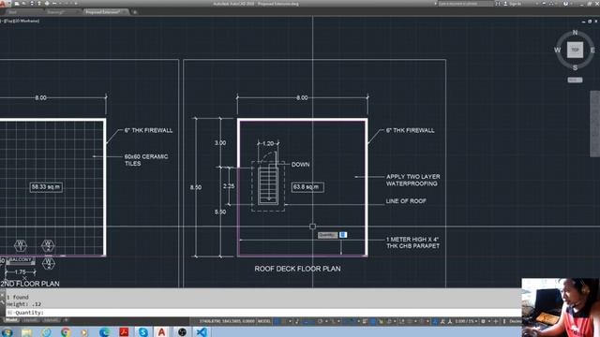Select the 1.20 stair width dimension
This screenshot has height=337, width=600.
[x=268, y=143]
